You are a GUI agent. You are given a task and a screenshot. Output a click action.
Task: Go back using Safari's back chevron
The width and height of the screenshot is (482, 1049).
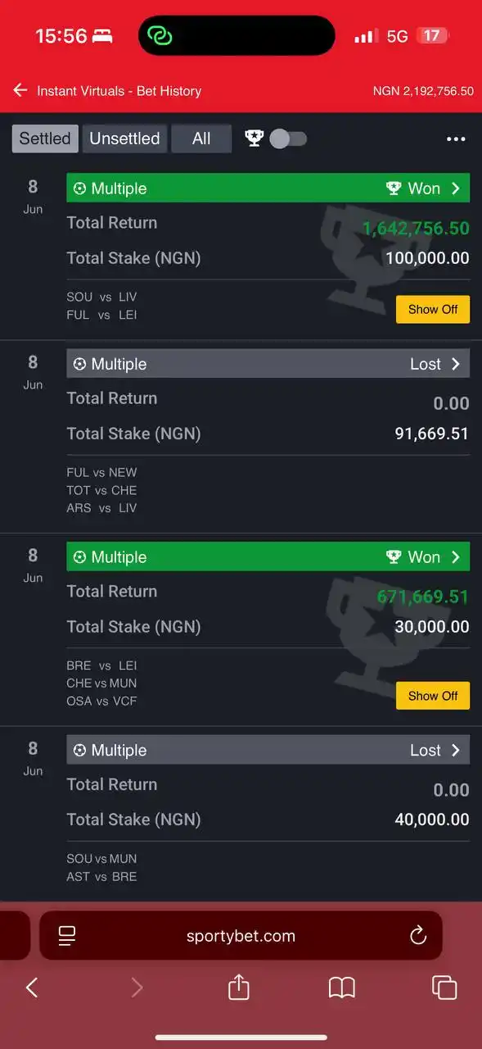[32, 988]
